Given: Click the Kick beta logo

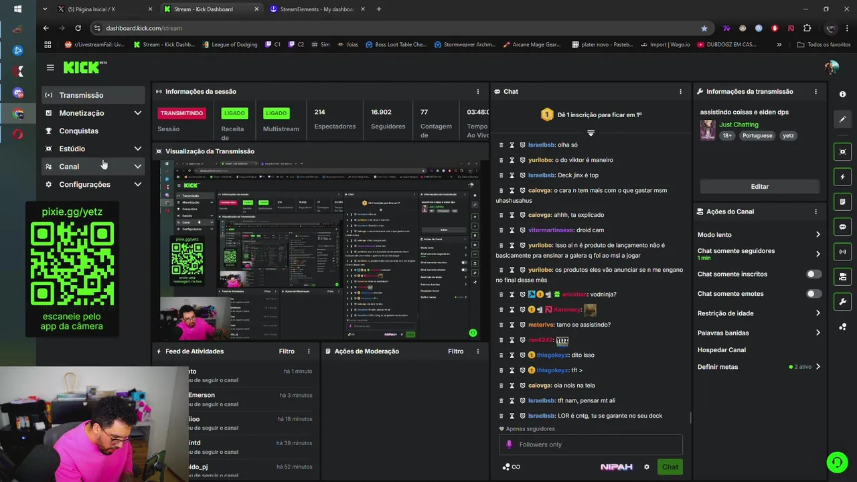Looking at the screenshot, I should pyautogui.click(x=85, y=68).
